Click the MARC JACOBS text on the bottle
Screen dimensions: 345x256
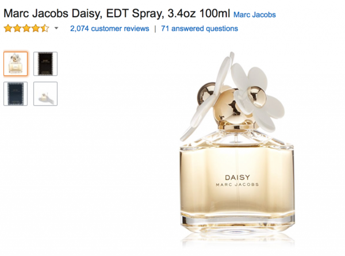[237, 185]
